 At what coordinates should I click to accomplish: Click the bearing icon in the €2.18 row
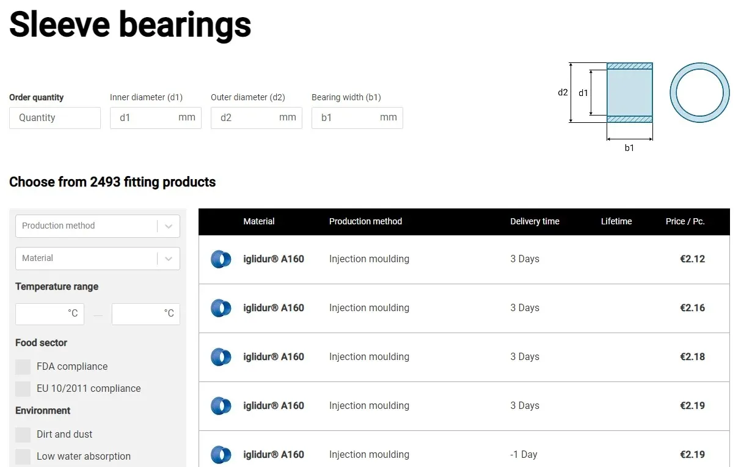click(221, 357)
